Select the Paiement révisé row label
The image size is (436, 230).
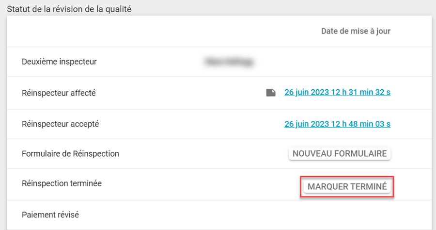point(50,214)
